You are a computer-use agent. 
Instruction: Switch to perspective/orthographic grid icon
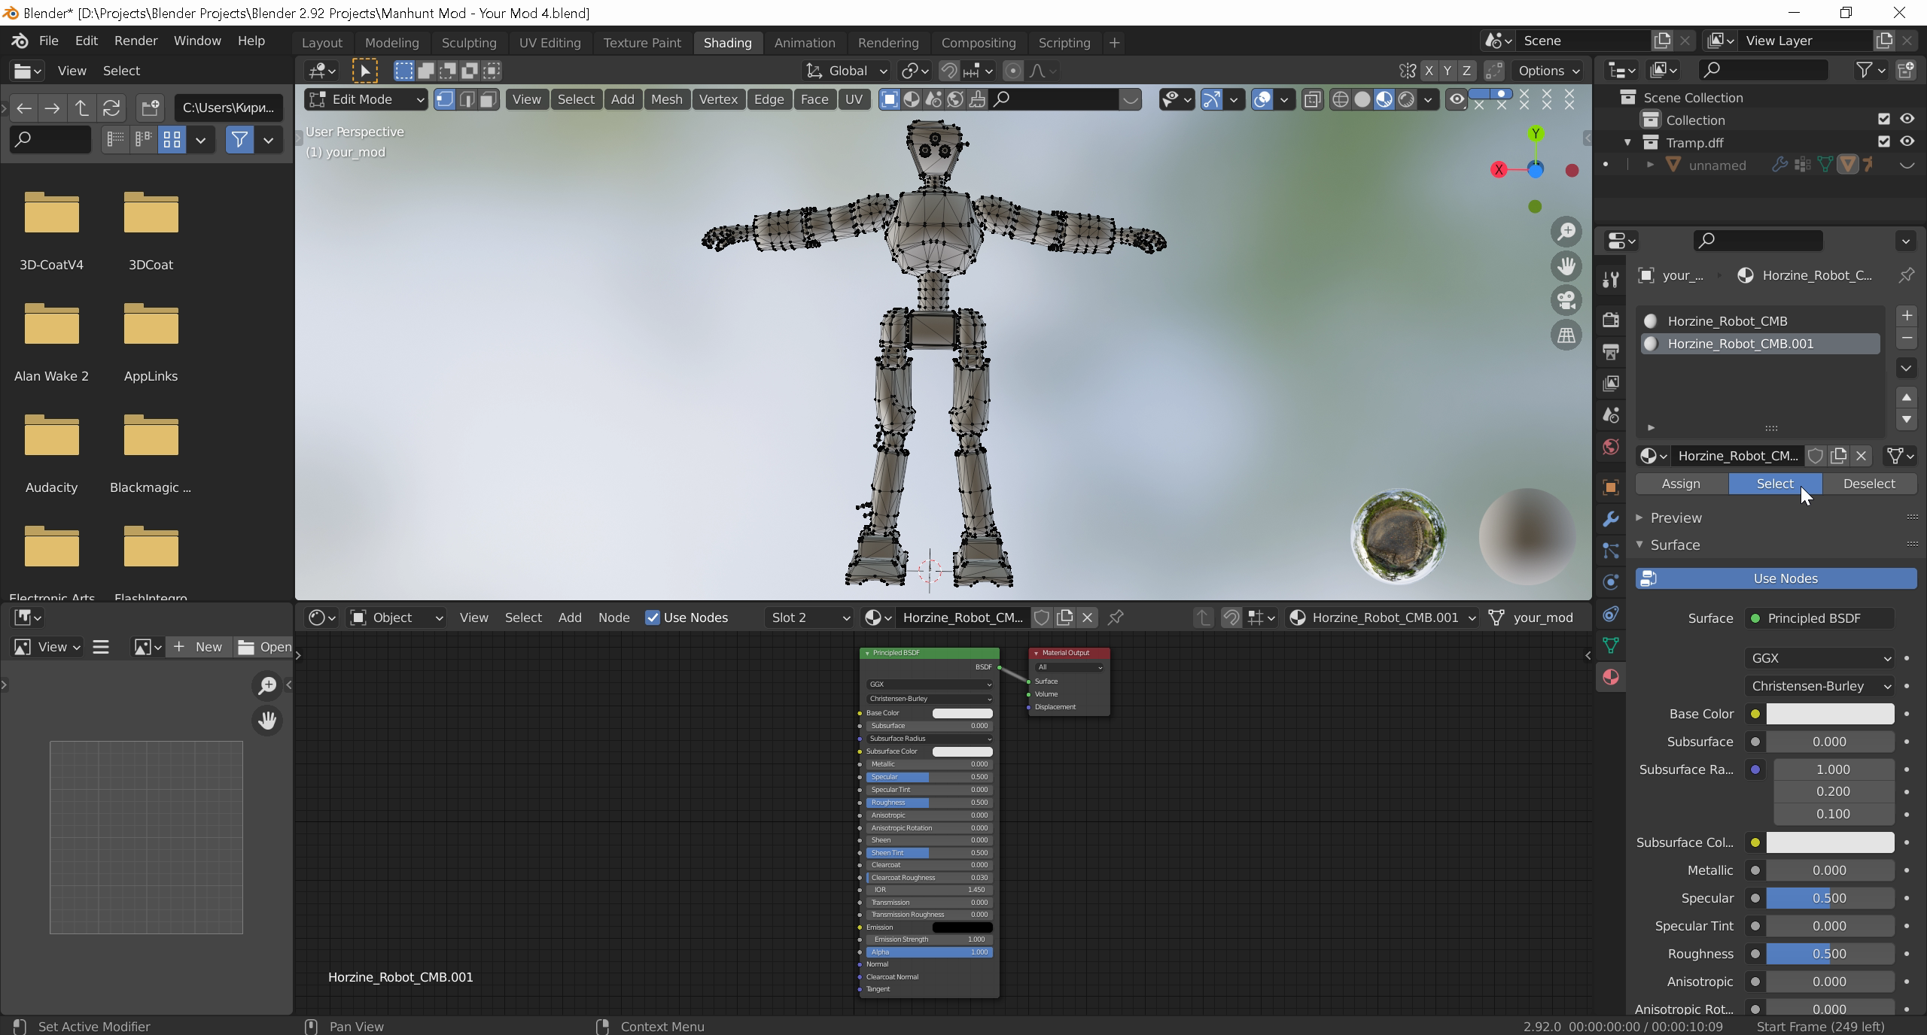pyautogui.click(x=1566, y=335)
